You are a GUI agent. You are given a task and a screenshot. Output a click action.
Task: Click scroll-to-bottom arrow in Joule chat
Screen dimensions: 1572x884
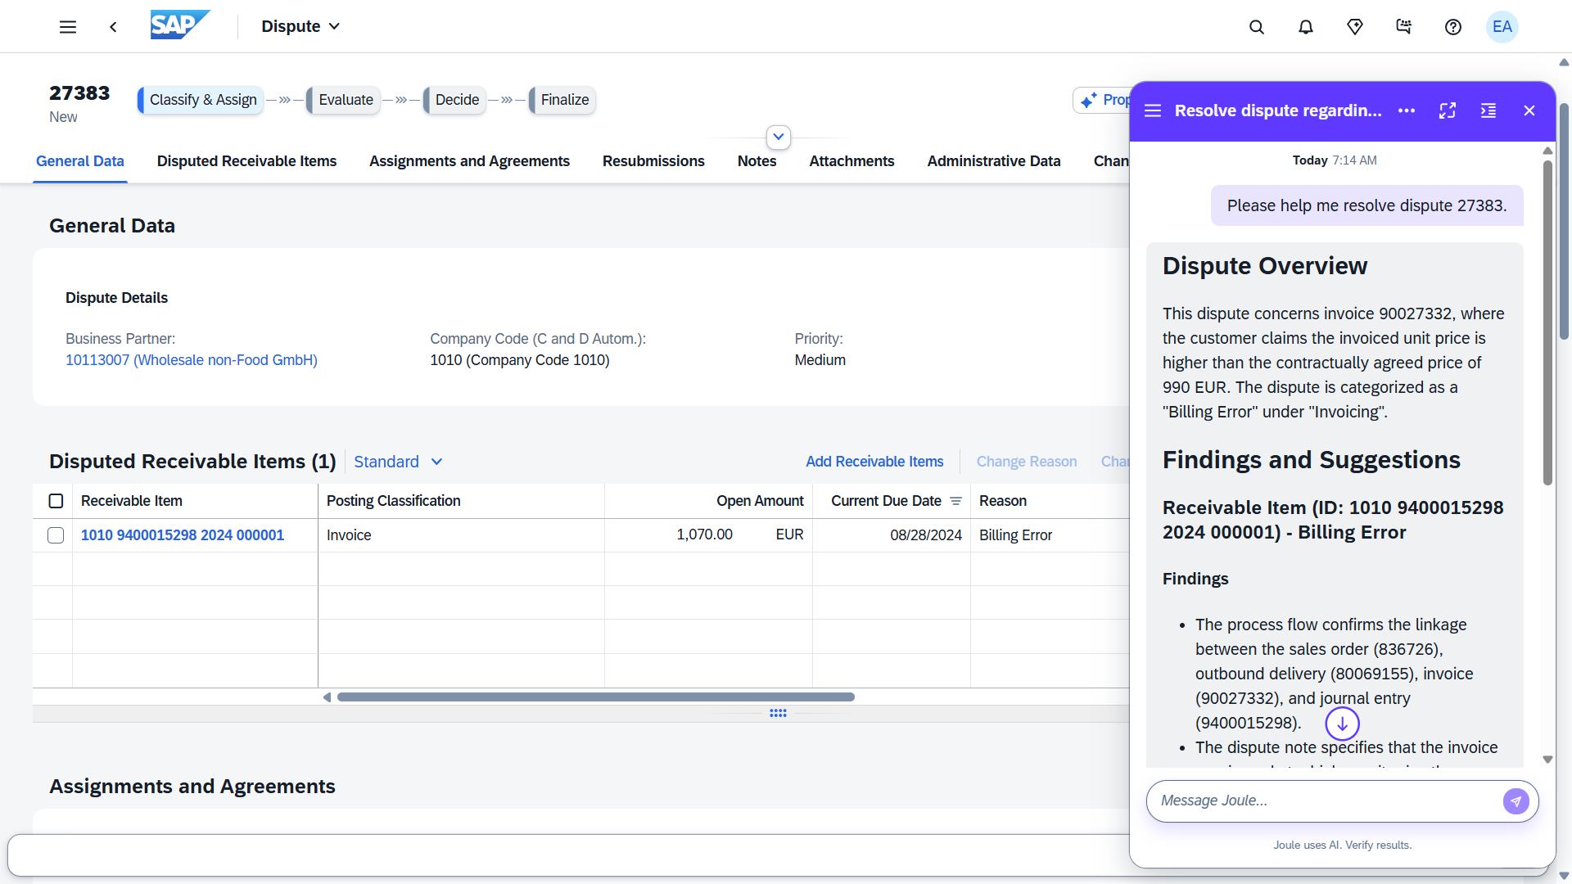1342,724
